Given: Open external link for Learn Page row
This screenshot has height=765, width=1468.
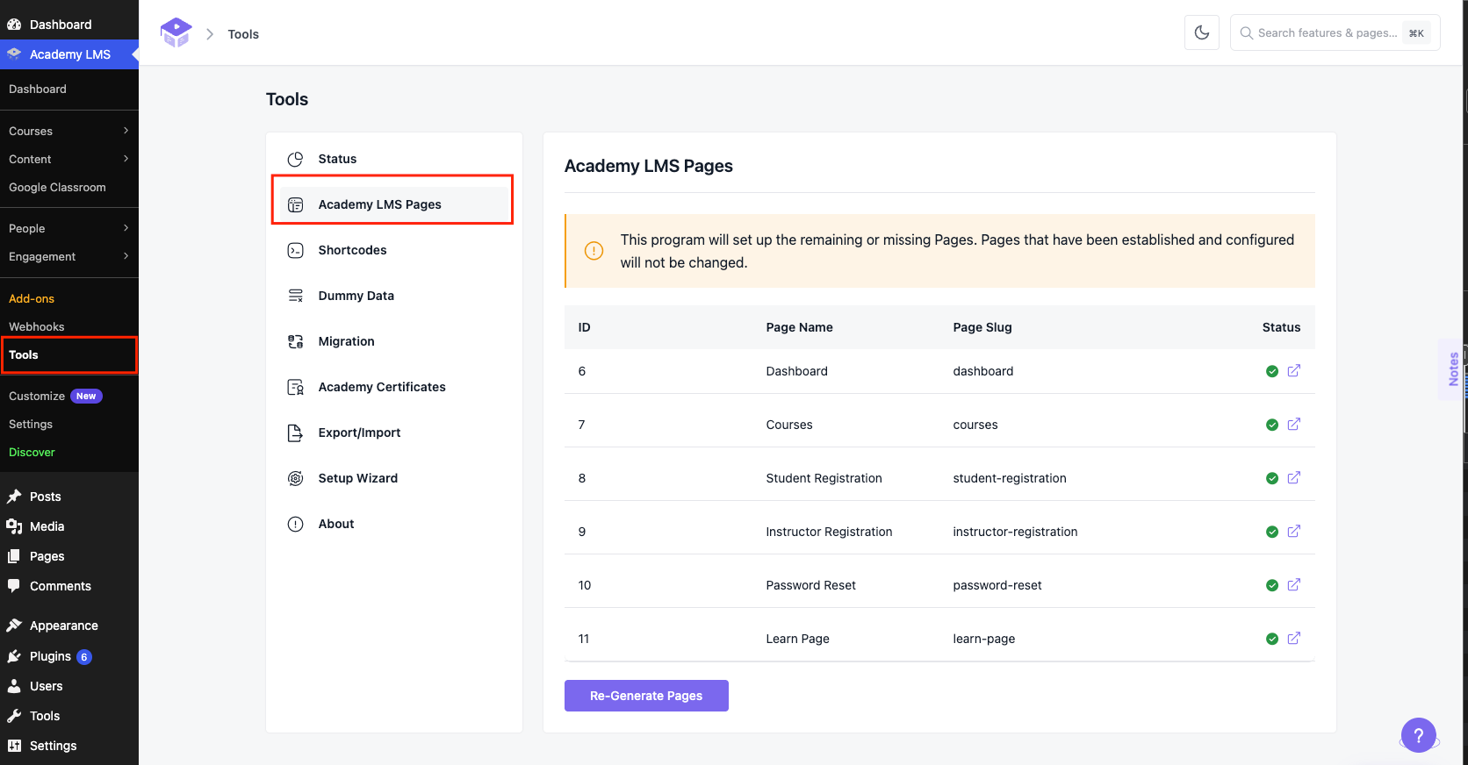Looking at the screenshot, I should pos(1294,639).
